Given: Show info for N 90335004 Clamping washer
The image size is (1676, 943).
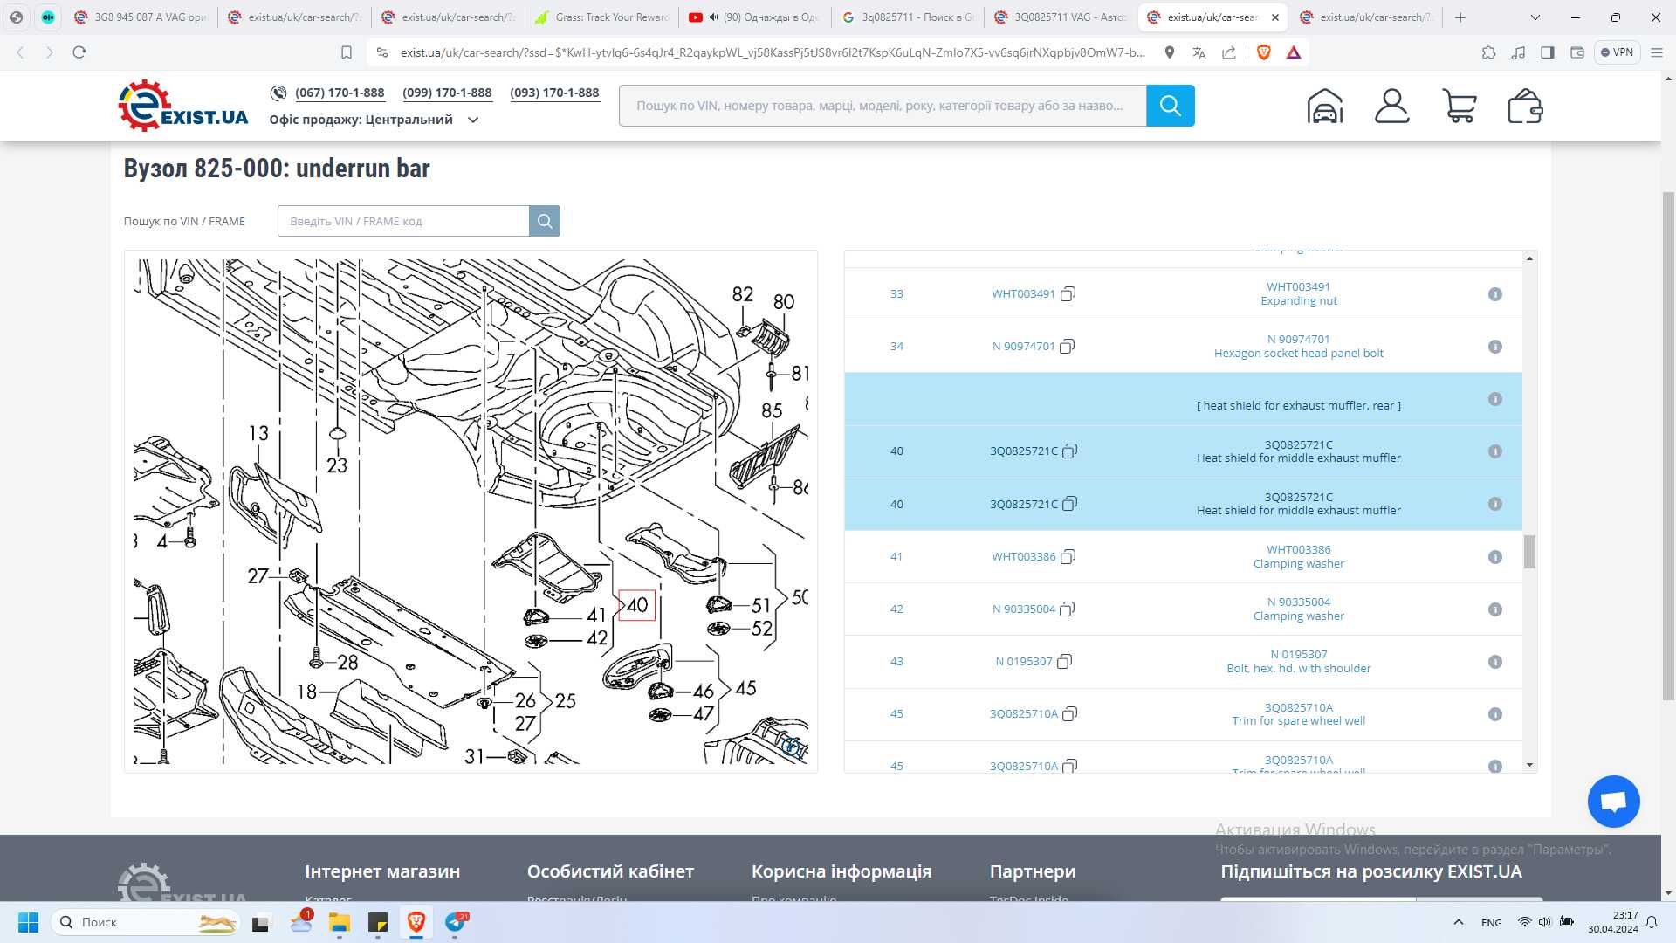Looking at the screenshot, I should coord(1495,609).
